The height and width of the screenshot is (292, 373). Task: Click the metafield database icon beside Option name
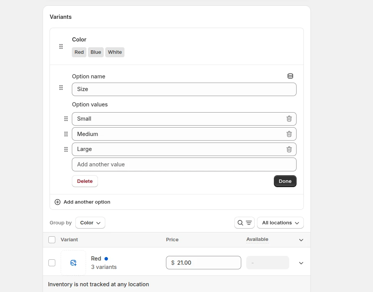coord(290,76)
